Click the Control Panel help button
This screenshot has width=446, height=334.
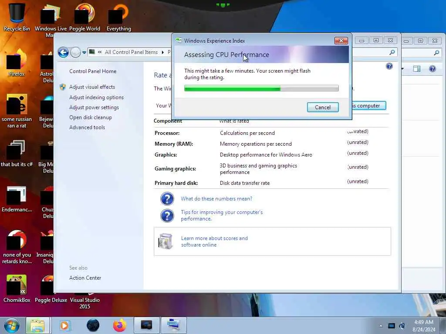point(389,66)
